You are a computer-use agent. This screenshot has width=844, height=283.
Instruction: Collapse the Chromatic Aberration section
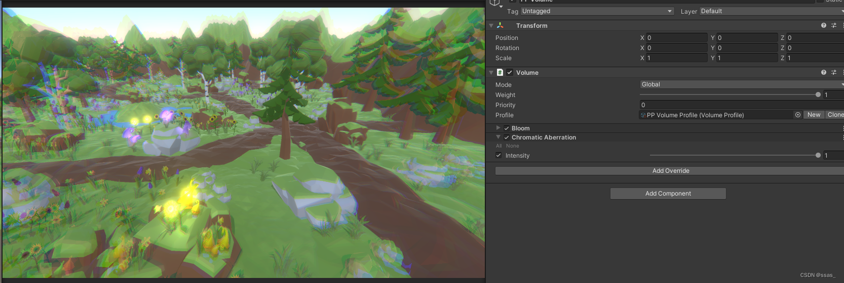click(x=498, y=137)
